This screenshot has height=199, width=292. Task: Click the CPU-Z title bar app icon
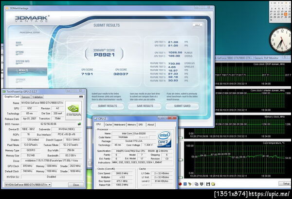(x=96, y=119)
